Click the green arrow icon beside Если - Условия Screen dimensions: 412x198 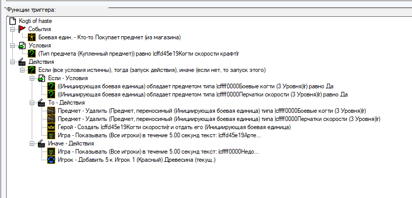click(x=41, y=78)
